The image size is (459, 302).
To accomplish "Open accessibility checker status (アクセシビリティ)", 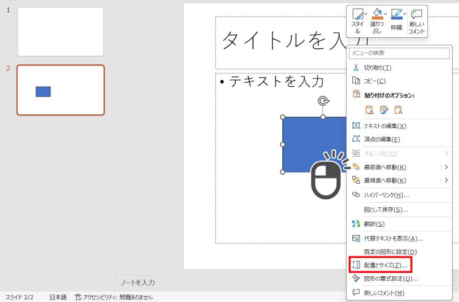I will click(x=114, y=297).
